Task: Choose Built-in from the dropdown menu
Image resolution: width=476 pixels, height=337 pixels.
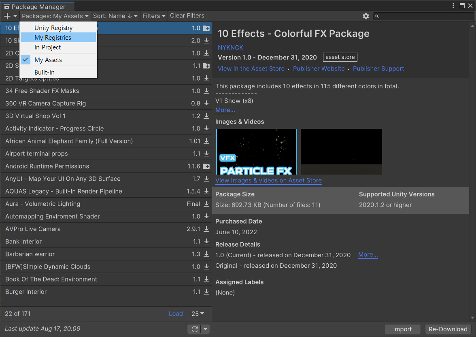Action: click(x=58, y=73)
